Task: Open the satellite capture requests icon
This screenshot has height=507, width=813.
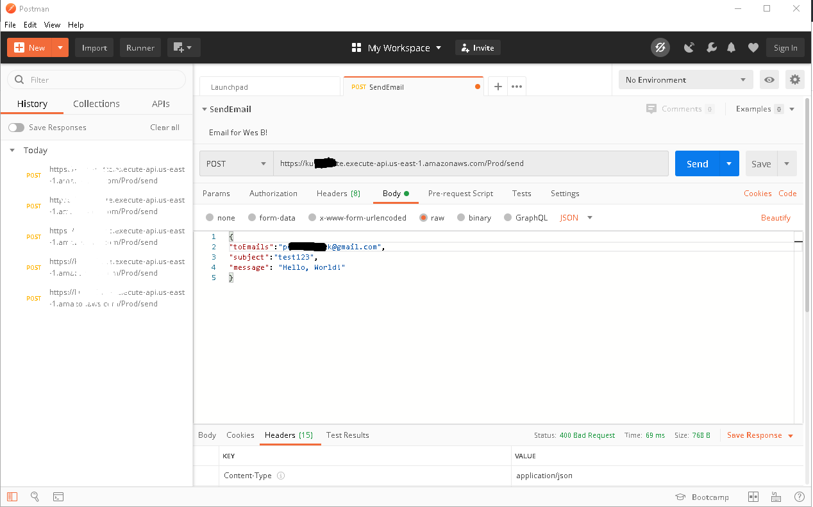Action: tap(689, 47)
